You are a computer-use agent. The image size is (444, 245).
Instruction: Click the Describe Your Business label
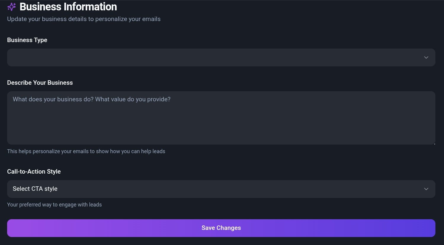point(40,83)
